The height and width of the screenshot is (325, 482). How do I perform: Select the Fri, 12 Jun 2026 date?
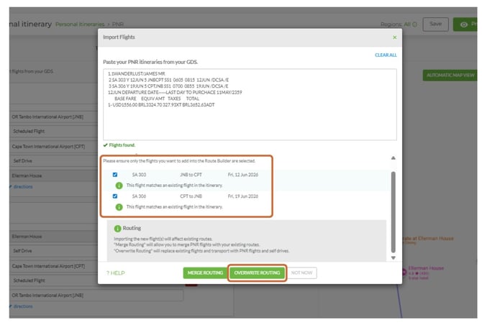point(243,175)
